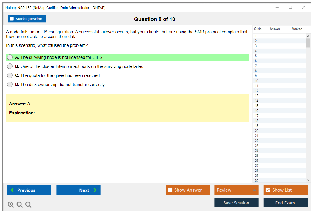This screenshot has height=215, width=315.
Task: Select option C qtree quota reached
Action: pyautogui.click(x=10, y=75)
